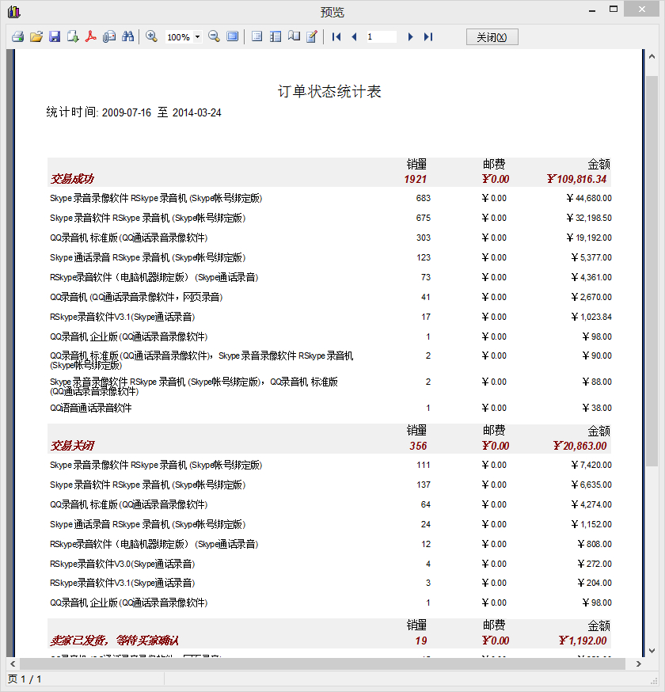This screenshot has width=665, height=692.
Task: Save the report with the floppy disk icon
Action: [55, 36]
